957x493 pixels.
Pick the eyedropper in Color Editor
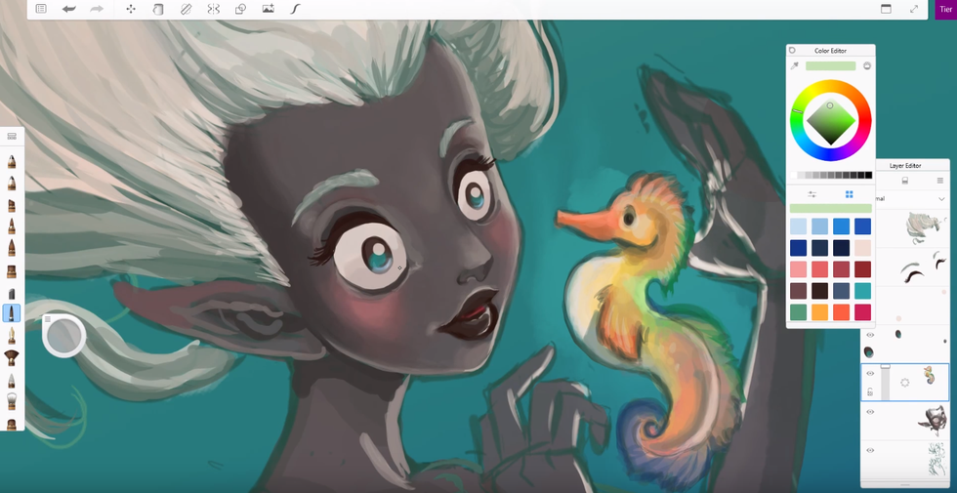(x=795, y=66)
